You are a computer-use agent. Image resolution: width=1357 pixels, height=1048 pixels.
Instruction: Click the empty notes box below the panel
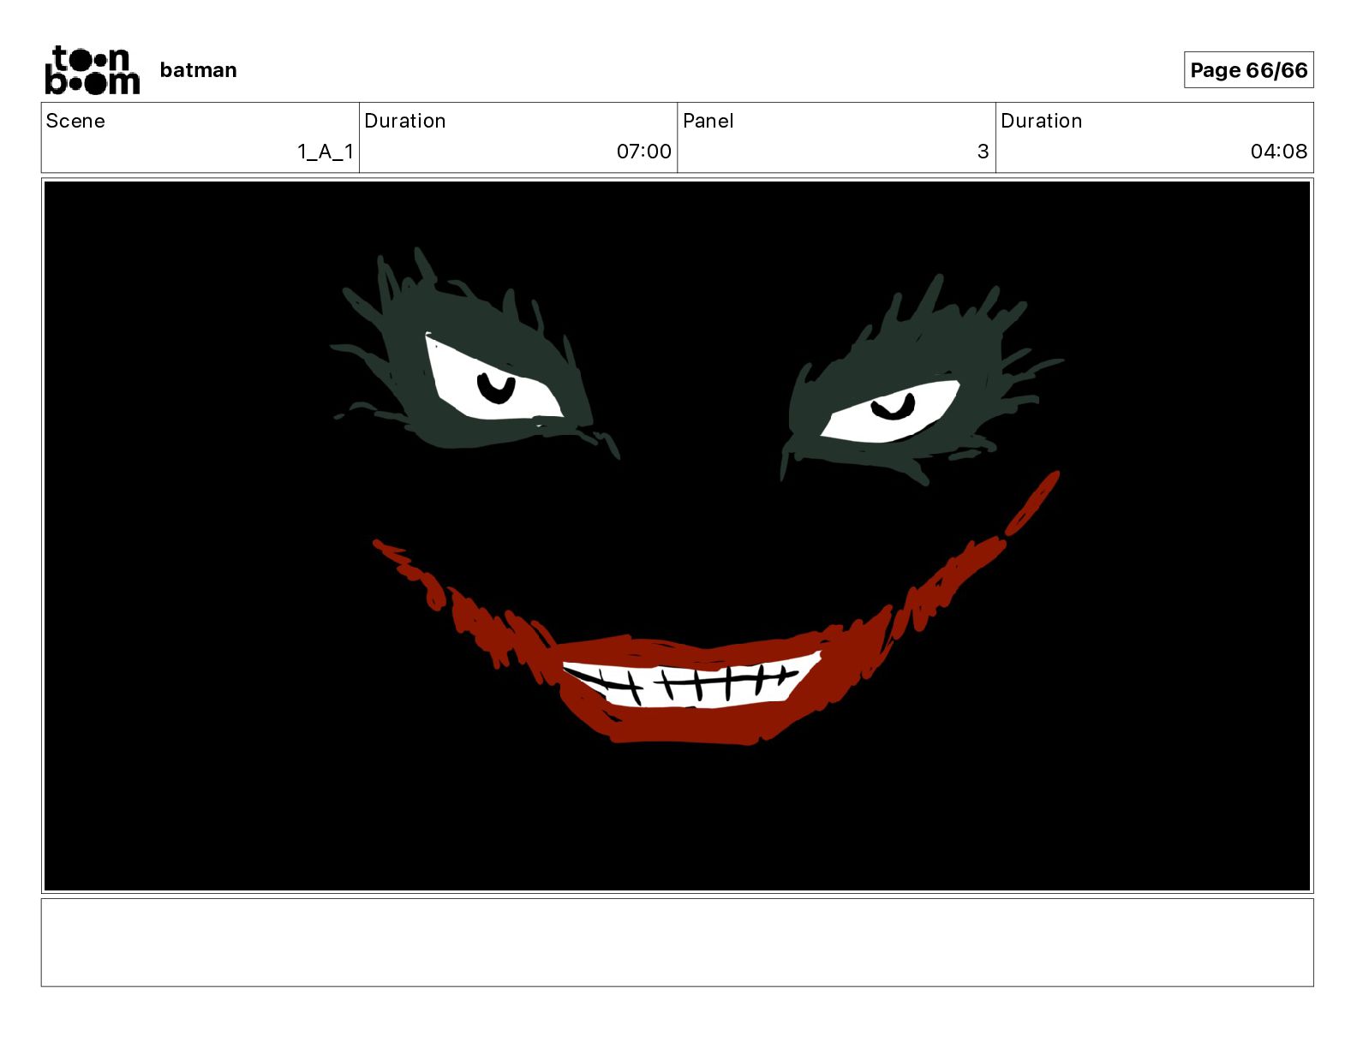(677, 943)
